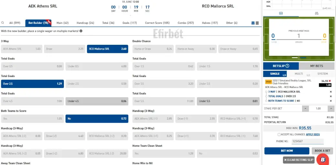Open the Other (6) tab
Screen dimensions: 336x165
tap(232, 23)
